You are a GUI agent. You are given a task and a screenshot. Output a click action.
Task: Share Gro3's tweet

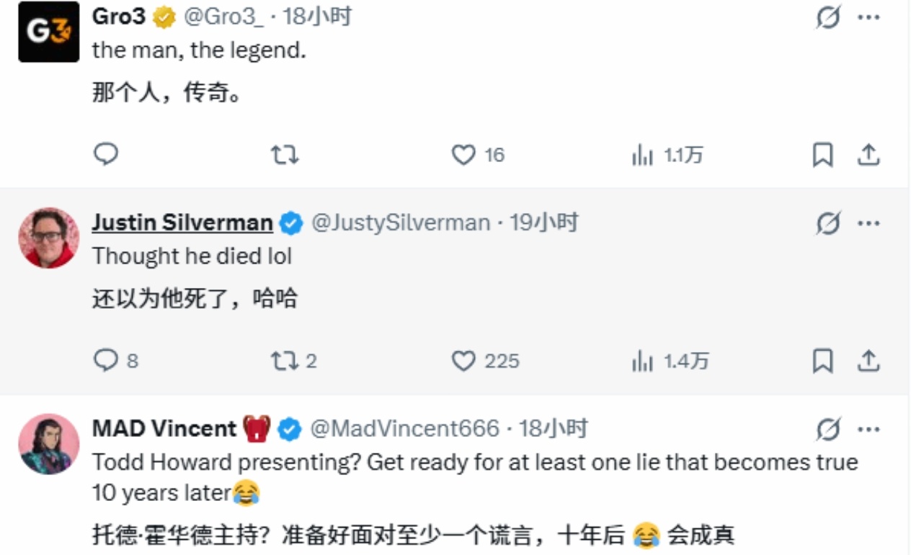point(869,155)
